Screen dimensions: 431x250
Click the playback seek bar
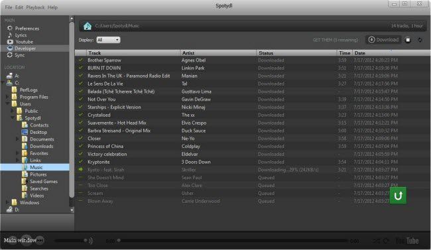[232, 241]
